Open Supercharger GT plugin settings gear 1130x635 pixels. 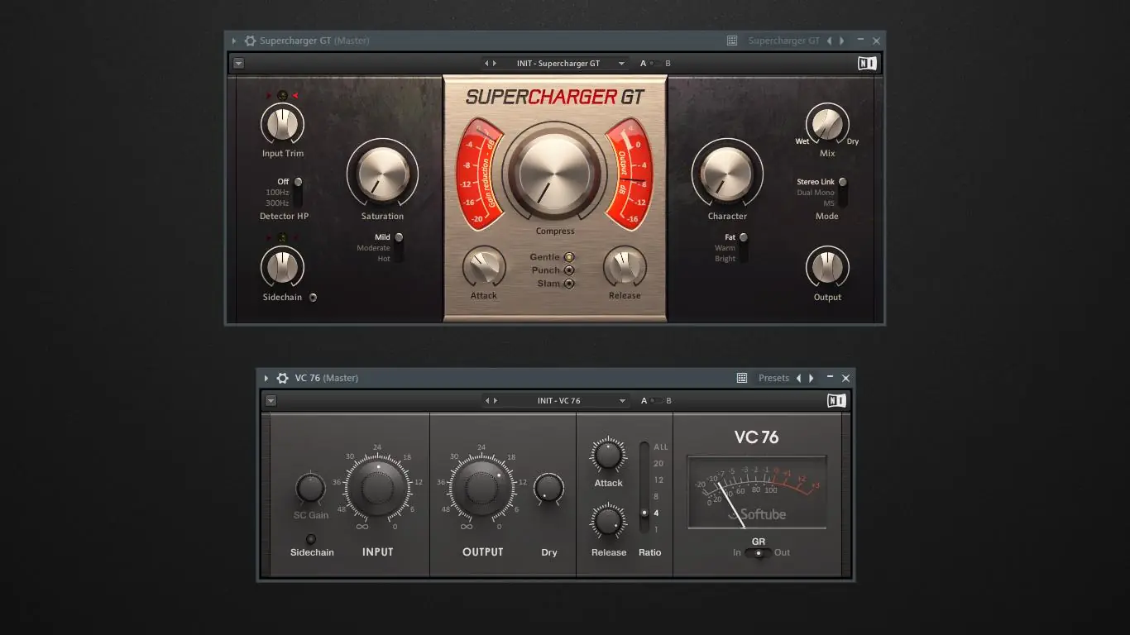[x=250, y=41]
